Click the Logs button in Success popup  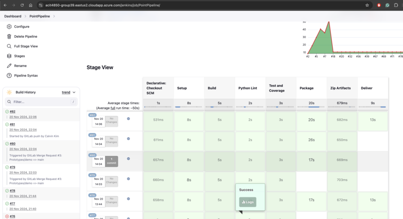(x=247, y=202)
